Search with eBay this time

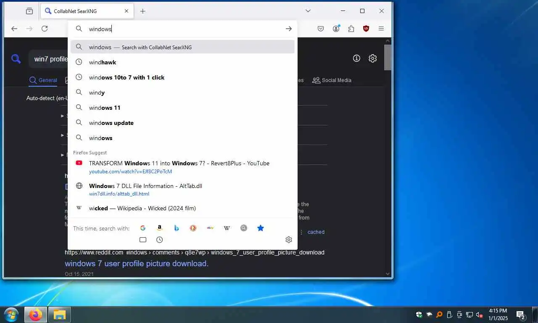(x=210, y=228)
